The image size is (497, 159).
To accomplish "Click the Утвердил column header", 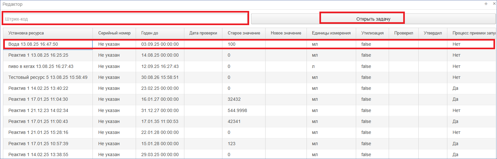I will pyautogui.click(x=433, y=33).
